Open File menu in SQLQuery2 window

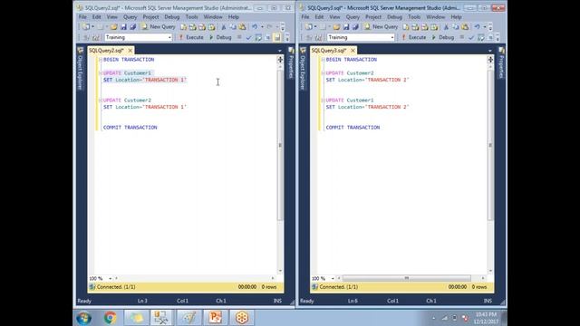coord(82,17)
